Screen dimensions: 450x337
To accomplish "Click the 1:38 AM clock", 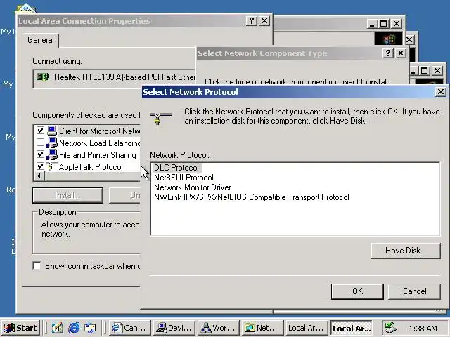I will tap(423, 329).
